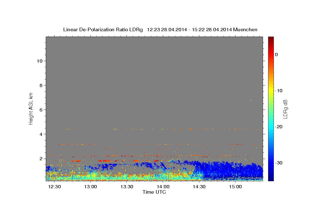Click the gray no-data area near 8 km
This screenshot has width=325, height=217.
click(x=154, y=85)
